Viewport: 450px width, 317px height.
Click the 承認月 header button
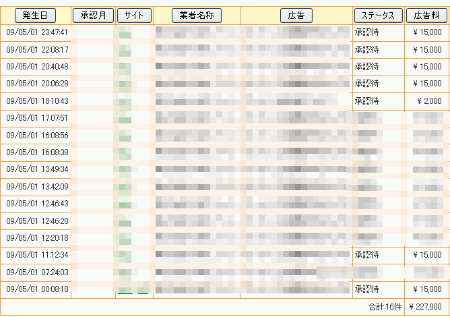click(x=93, y=16)
